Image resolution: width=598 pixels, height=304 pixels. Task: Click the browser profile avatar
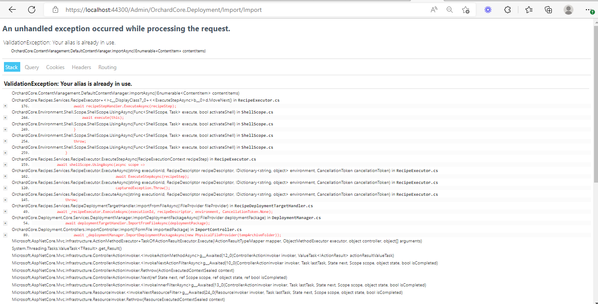click(x=568, y=9)
